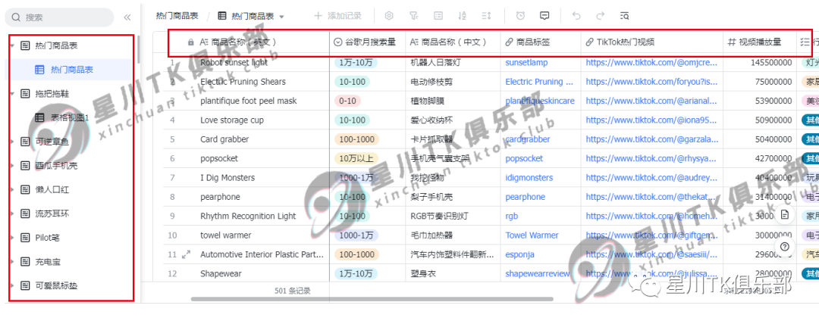Click the 501 条记录 record count
The height and width of the screenshot is (321, 819).
294,291
